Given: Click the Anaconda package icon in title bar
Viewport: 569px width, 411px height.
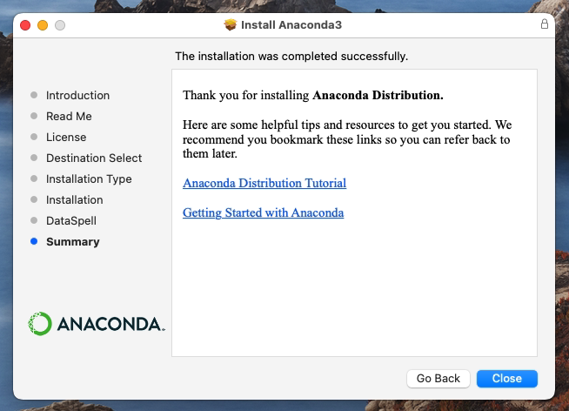Looking at the screenshot, I should [x=231, y=25].
